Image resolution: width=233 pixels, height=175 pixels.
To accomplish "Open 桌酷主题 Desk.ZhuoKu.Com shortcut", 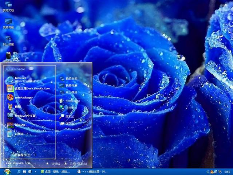I will [27, 88].
